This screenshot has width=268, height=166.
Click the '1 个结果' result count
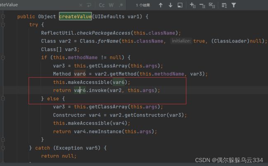pyautogui.click(x=143, y=5)
